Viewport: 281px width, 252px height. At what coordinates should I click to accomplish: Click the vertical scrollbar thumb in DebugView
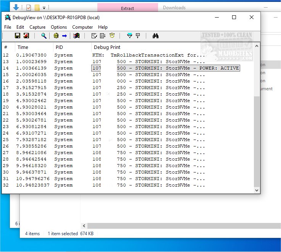[257, 141]
